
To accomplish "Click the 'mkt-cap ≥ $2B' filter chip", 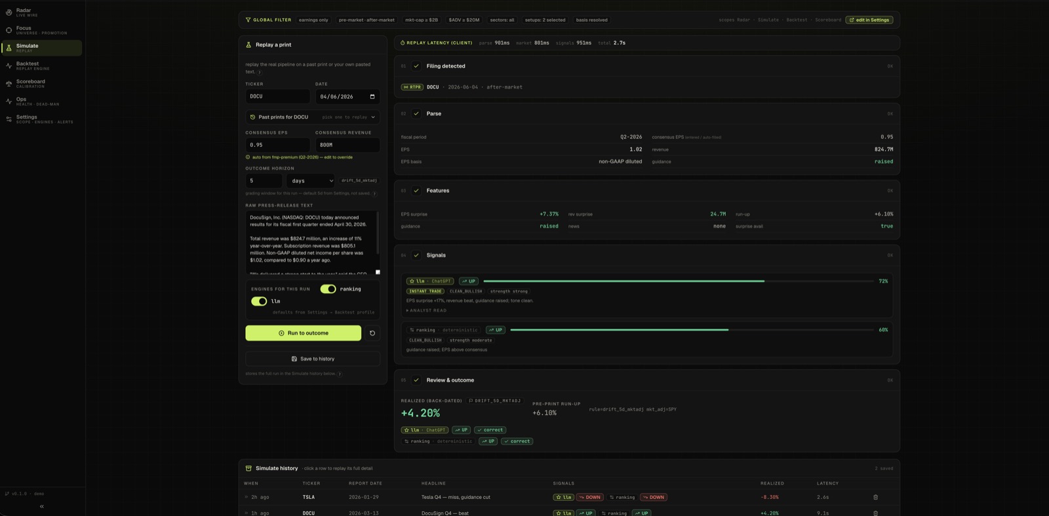I will coord(421,20).
